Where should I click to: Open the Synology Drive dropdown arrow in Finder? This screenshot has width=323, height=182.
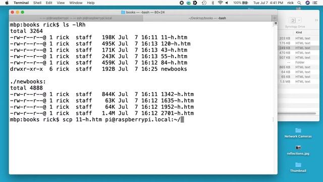(x=299, y=20)
